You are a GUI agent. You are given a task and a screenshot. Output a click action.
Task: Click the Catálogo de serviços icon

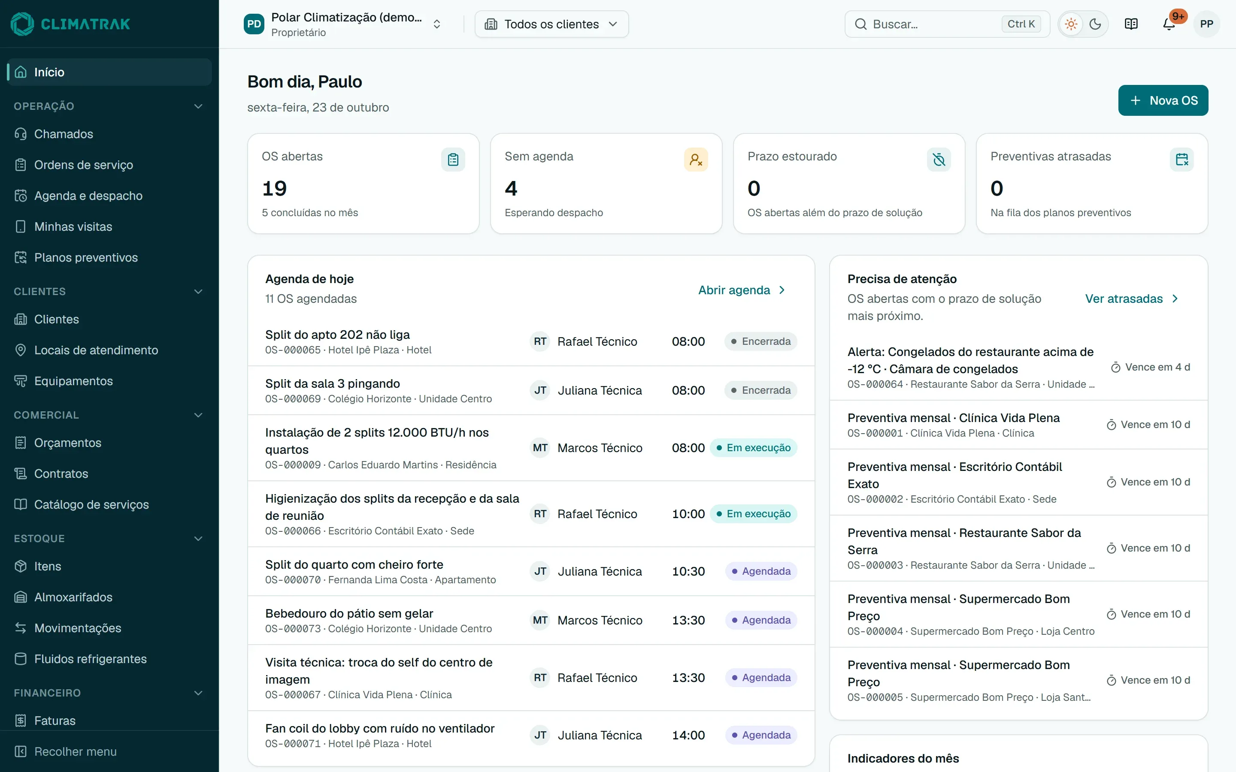[x=21, y=504]
